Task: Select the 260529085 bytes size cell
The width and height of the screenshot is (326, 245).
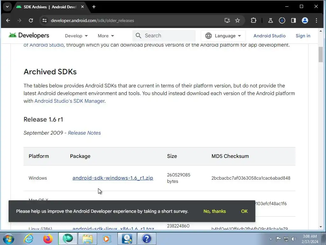Action: (x=179, y=178)
